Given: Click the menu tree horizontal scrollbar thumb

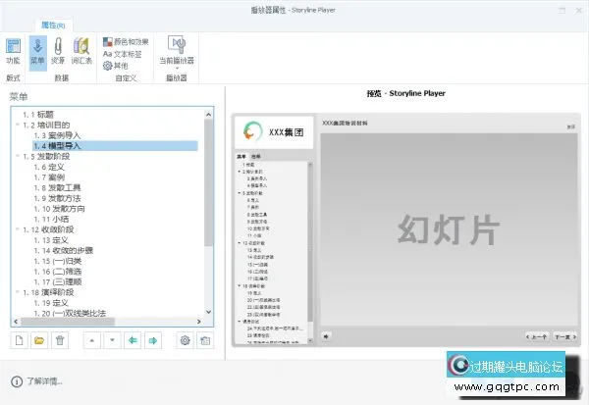Looking at the screenshot, I should coord(68,322).
